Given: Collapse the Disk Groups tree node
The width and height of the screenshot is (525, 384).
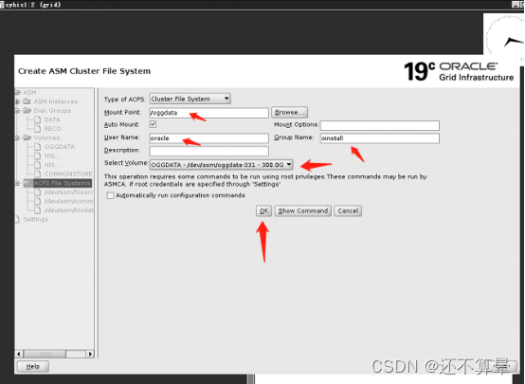Looking at the screenshot, I should [17, 111].
